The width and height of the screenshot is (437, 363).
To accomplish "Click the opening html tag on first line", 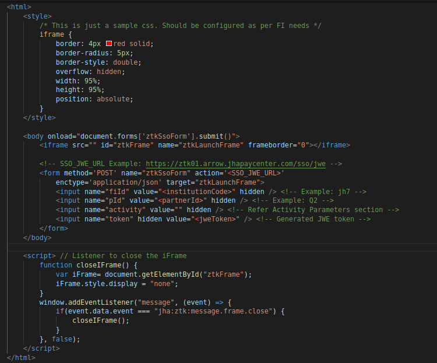I will pos(19,6).
